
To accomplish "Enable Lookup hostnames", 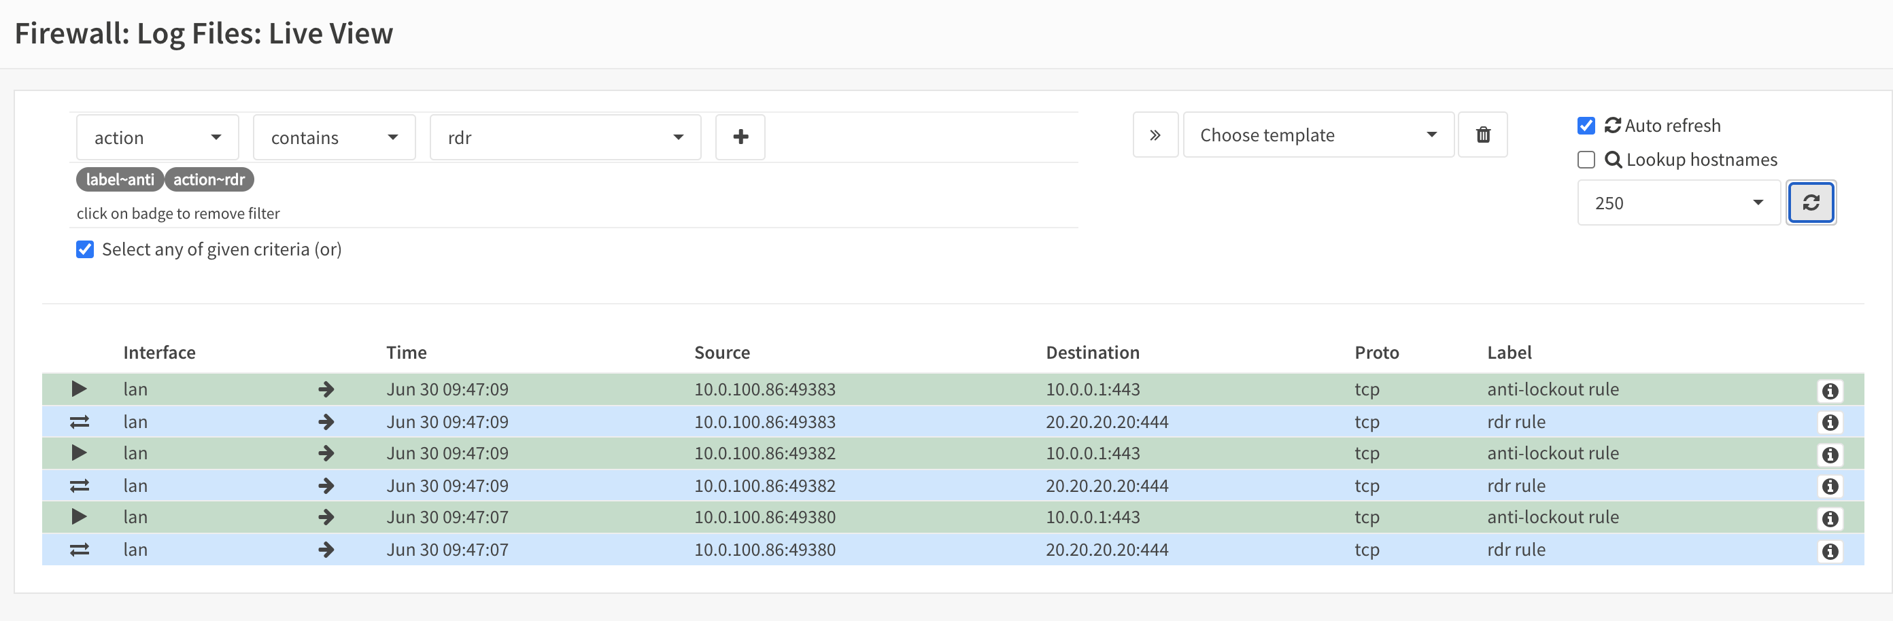I will (x=1586, y=159).
